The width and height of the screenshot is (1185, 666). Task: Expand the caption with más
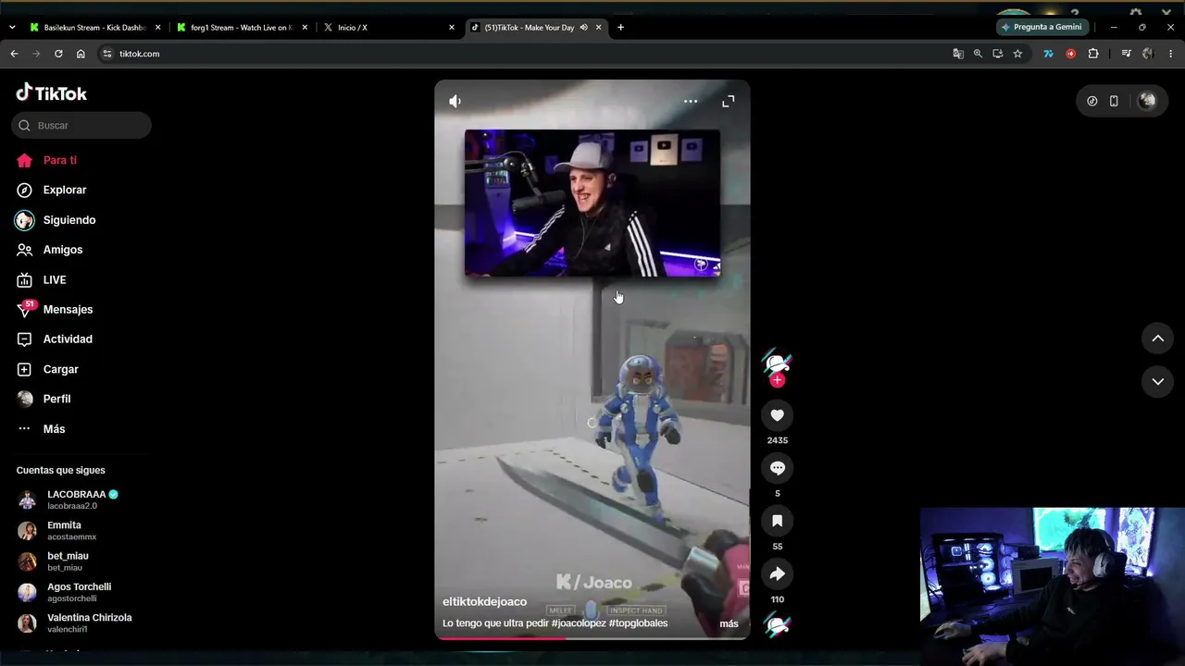tap(730, 623)
